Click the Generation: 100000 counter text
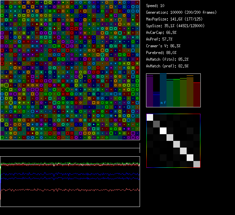This screenshot has height=215, width=235. click(181, 12)
